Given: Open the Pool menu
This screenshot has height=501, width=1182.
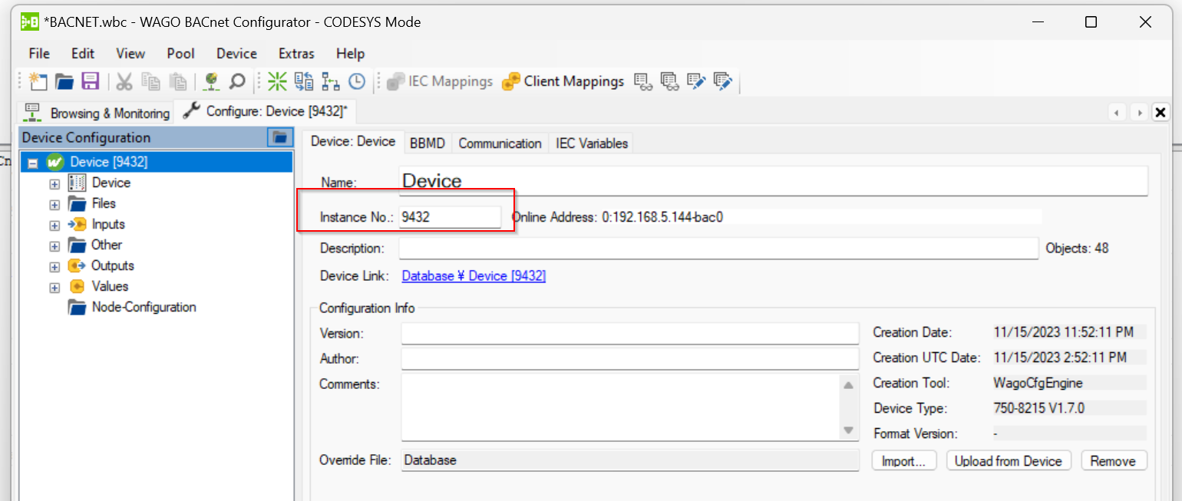Looking at the screenshot, I should pos(181,54).
